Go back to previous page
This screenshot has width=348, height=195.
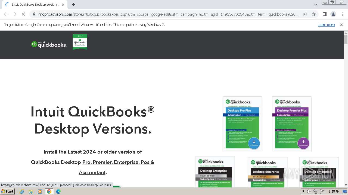tap(6, 14)
